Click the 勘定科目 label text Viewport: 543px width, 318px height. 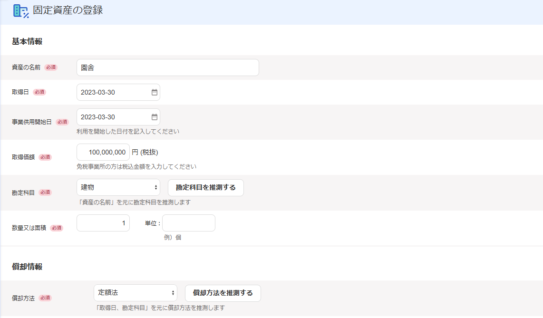pos(23,193)
